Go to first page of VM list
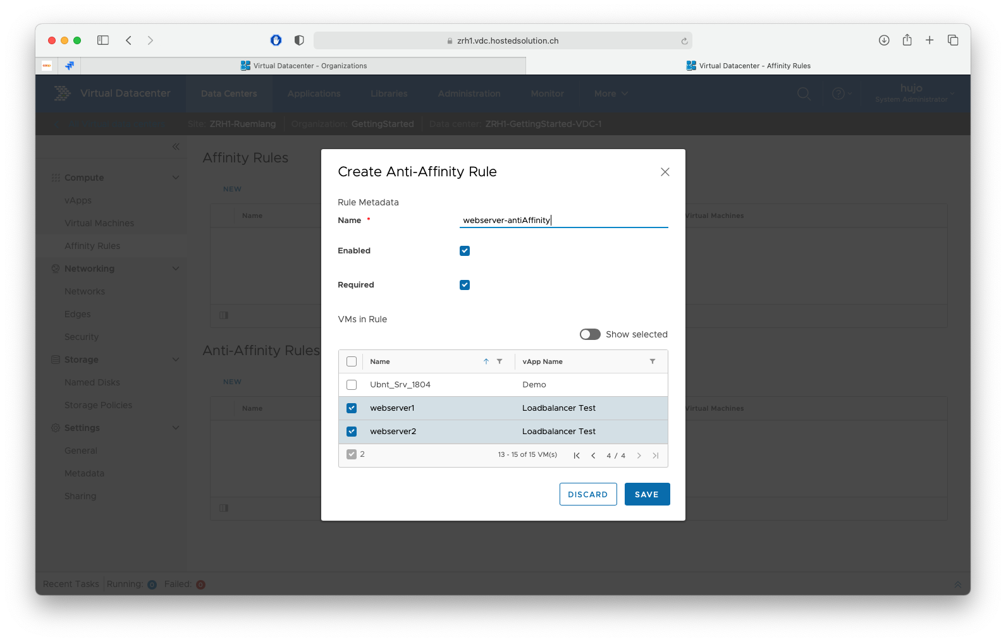The width and height of the screenshot is (1006, 642). coord(577,456)
